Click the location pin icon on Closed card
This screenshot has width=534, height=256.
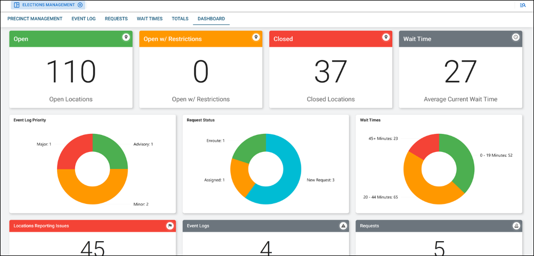[386, 37]
